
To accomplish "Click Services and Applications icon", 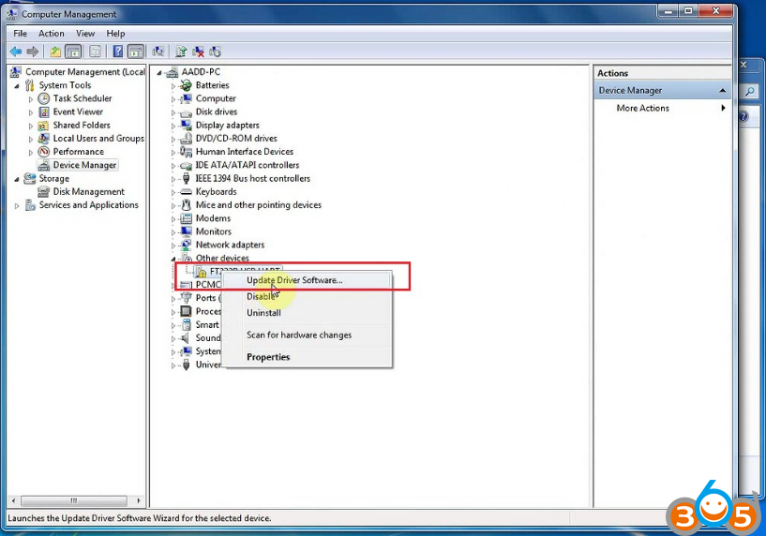I will [x=30, y=205].
